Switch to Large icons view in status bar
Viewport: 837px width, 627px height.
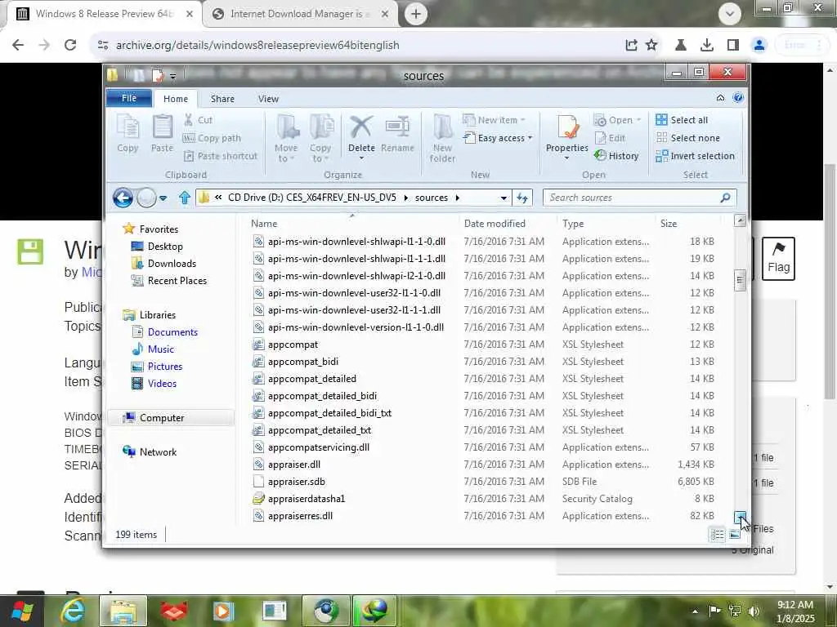(x=735, y=534)
